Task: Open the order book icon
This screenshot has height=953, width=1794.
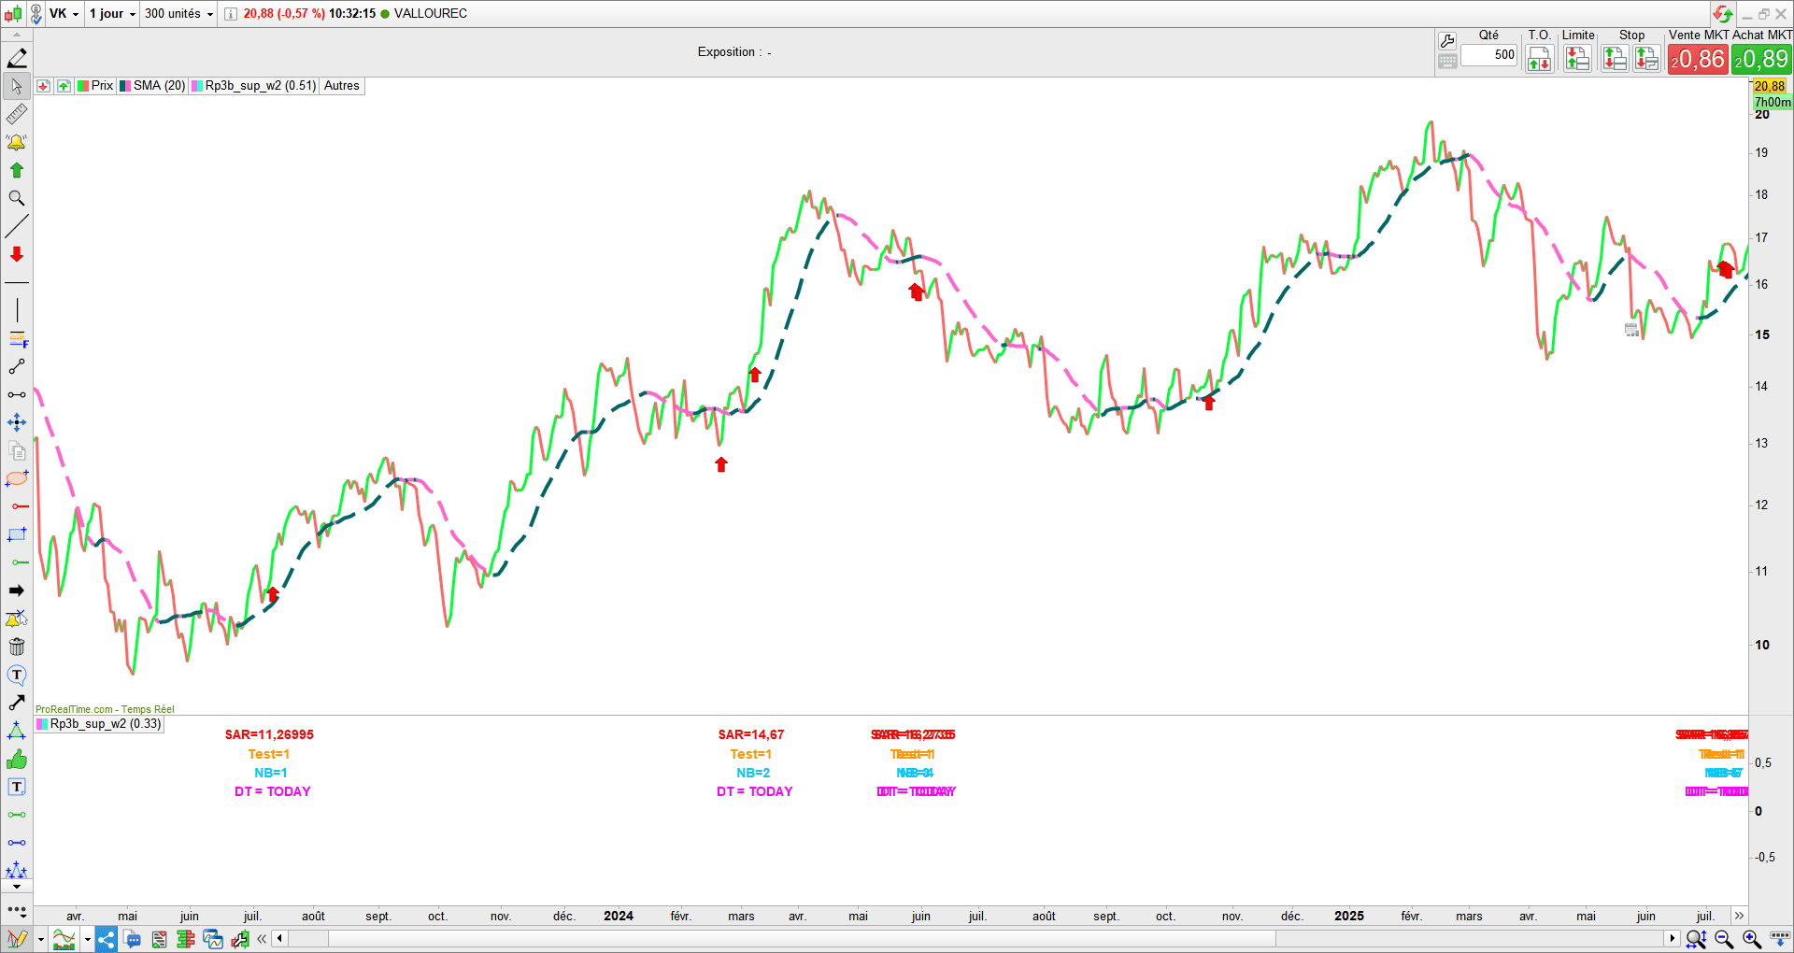Action: tap(186, 939)
